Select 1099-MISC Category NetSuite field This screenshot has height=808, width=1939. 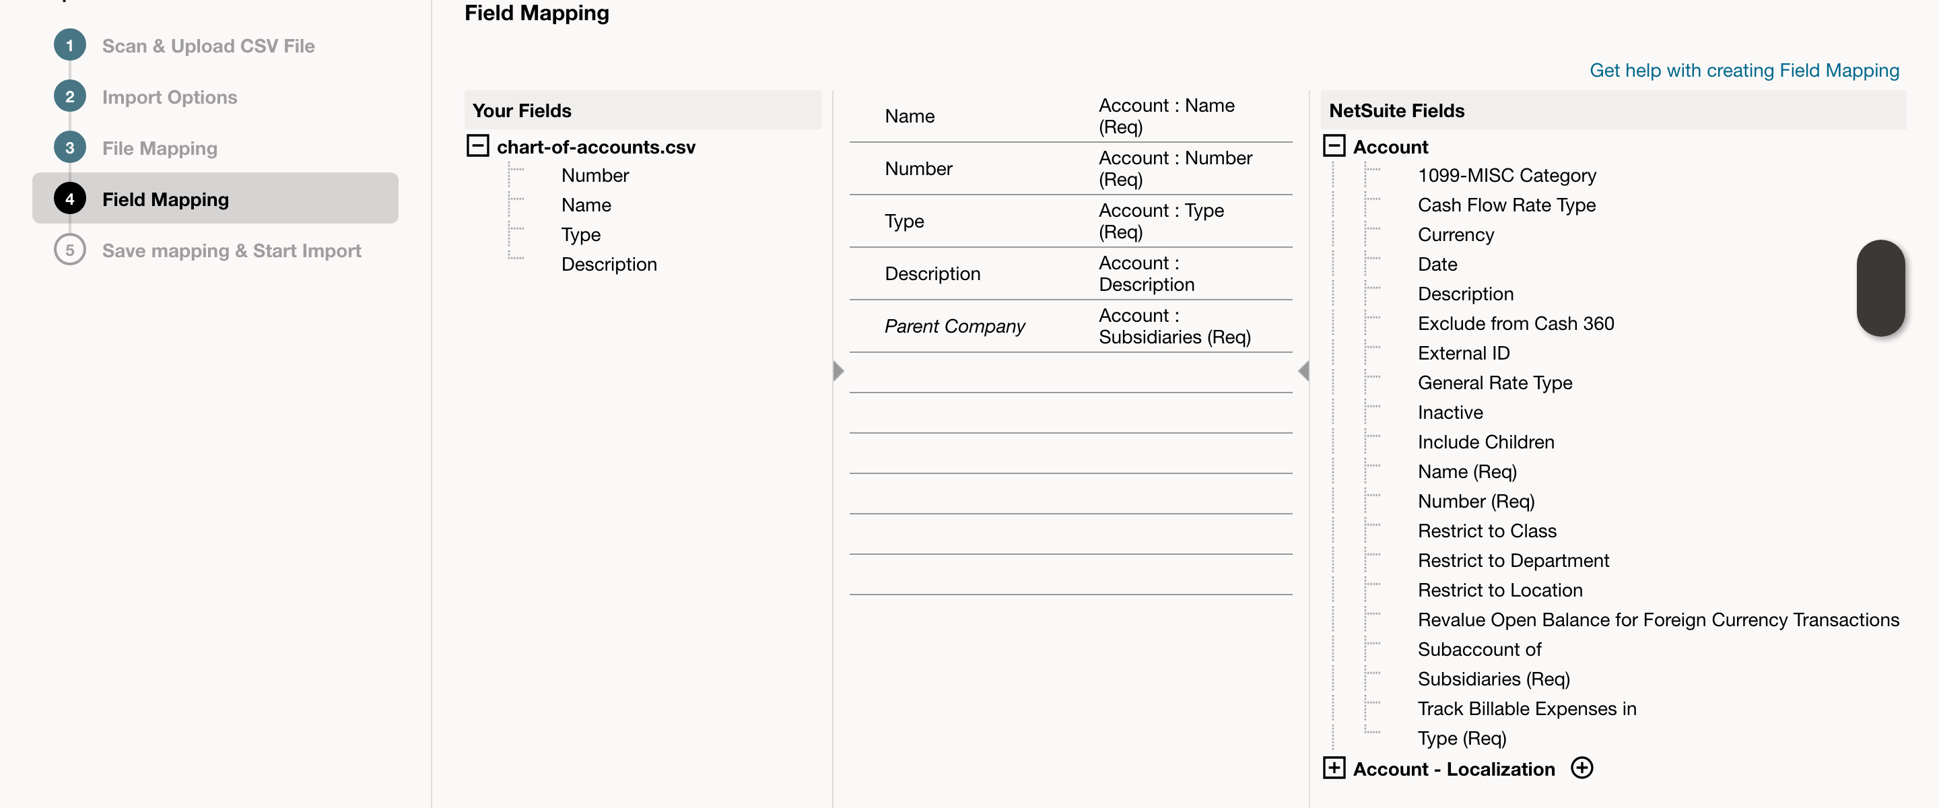point(1507,176)
